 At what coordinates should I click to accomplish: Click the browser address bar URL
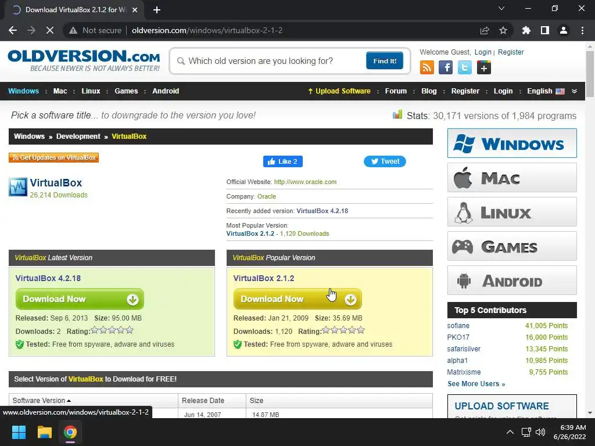pyautogui.click(x=207, y=30)
